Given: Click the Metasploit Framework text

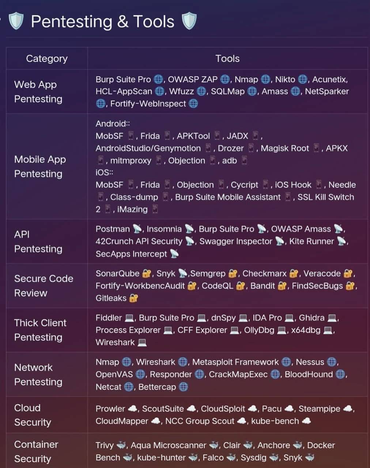Looking at the screenshot, I should click(x=235, y=362).
